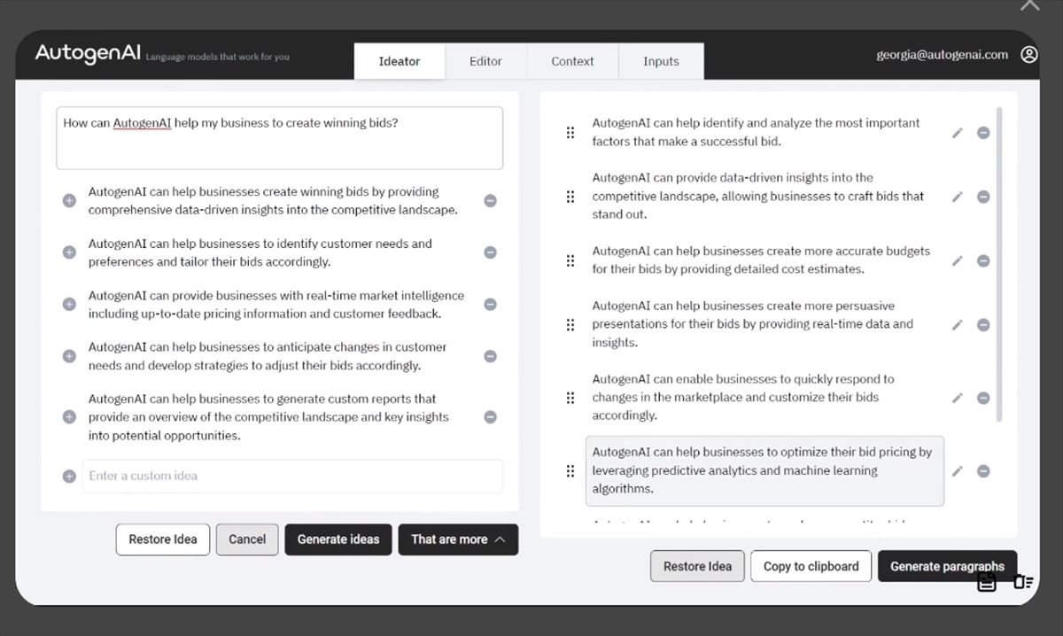This screenshot has height=636, width=1063.
Task: Click the Generate ideas button
Action: pyautogui.click(x=338, y=539)
